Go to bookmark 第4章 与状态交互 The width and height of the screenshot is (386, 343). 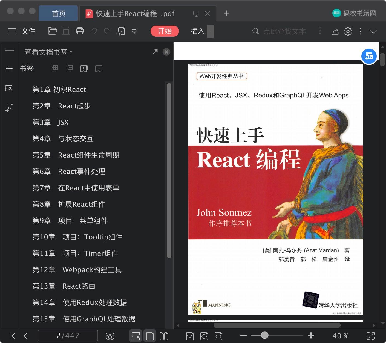pos(63,139)
